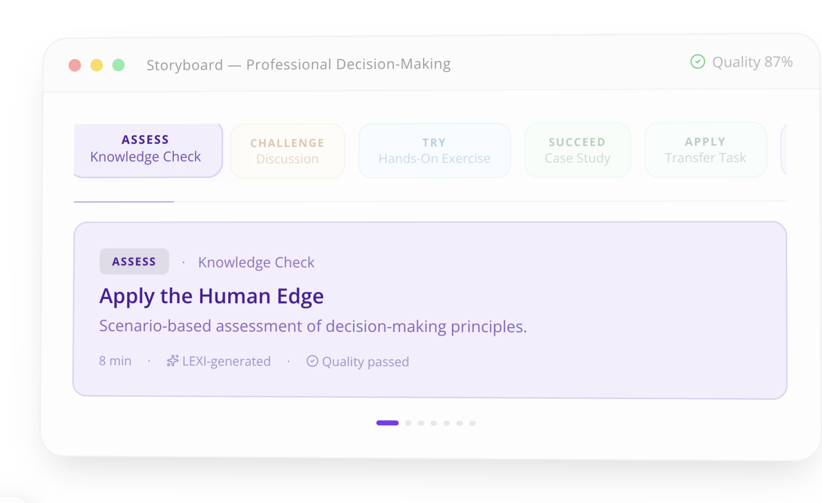Click the LEXI-generated sparkle icon
The width and height of the screenshot is (822, 503).
pos(172,361)
